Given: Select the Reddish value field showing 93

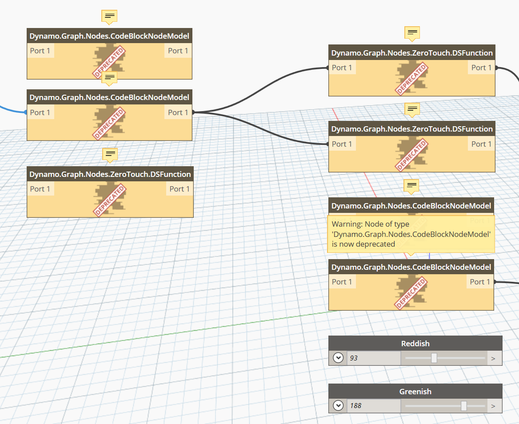Looking at the screenshot, I should click(x=373, y=357).
